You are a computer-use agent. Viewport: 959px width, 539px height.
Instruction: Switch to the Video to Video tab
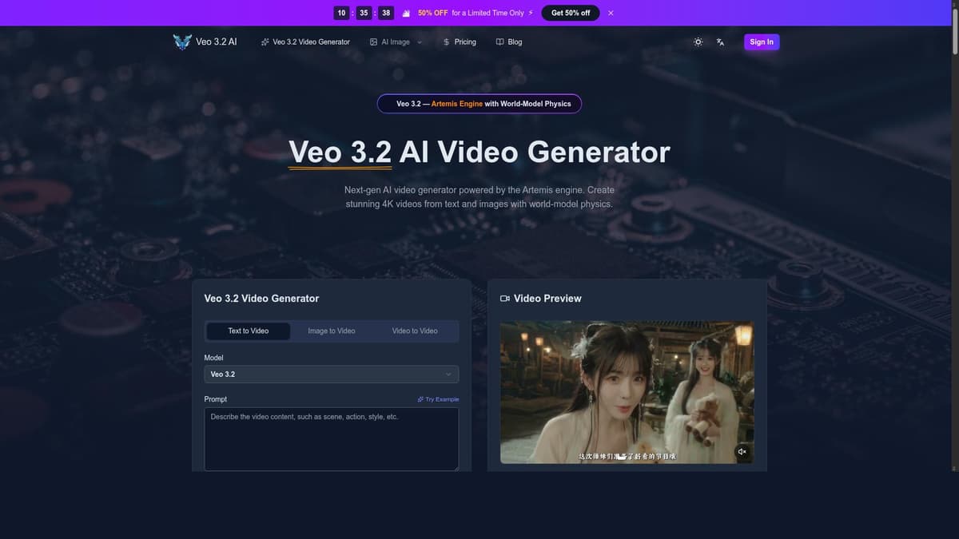coord(414,330)
